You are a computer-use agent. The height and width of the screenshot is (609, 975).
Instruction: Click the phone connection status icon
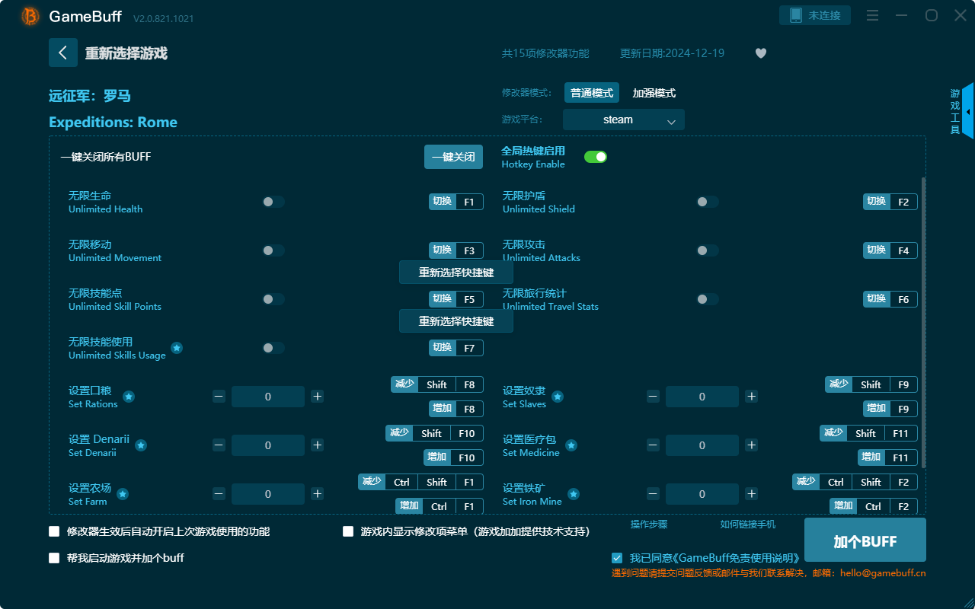click(796, 15)
